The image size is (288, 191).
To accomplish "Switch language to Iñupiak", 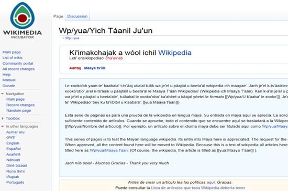I will (x=13, y=177).
